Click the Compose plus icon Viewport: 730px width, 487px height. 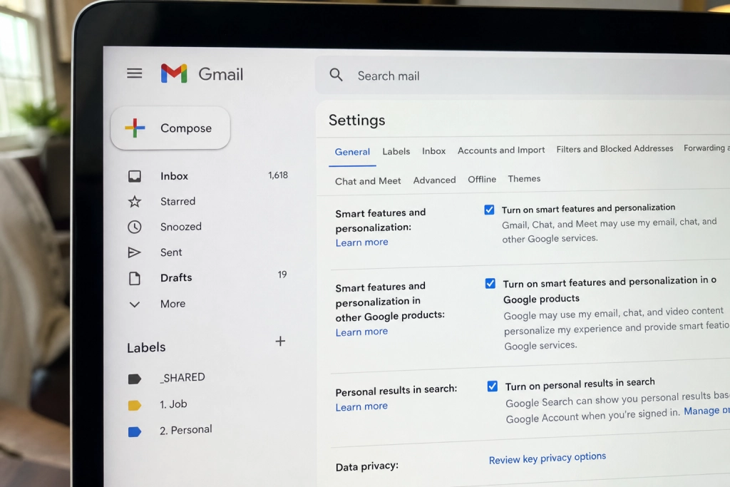[x=135, y=128]
